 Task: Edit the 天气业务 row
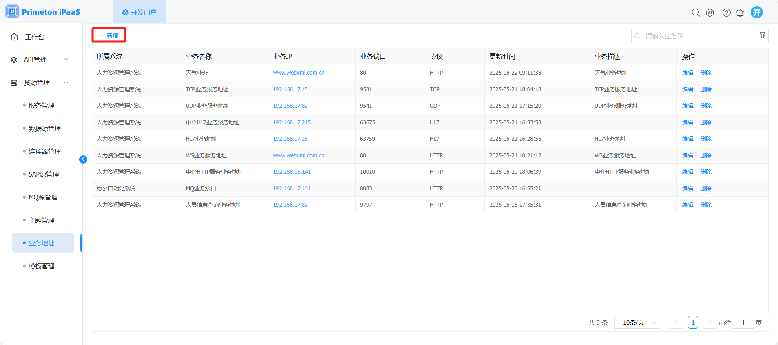(687, 73)
